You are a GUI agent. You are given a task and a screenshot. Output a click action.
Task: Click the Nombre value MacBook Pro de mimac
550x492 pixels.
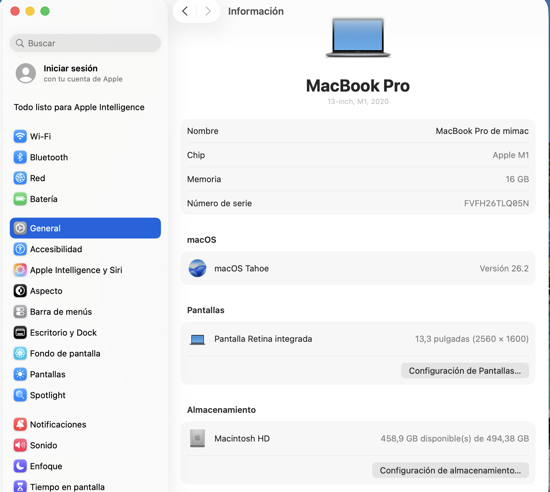[482, 131]
